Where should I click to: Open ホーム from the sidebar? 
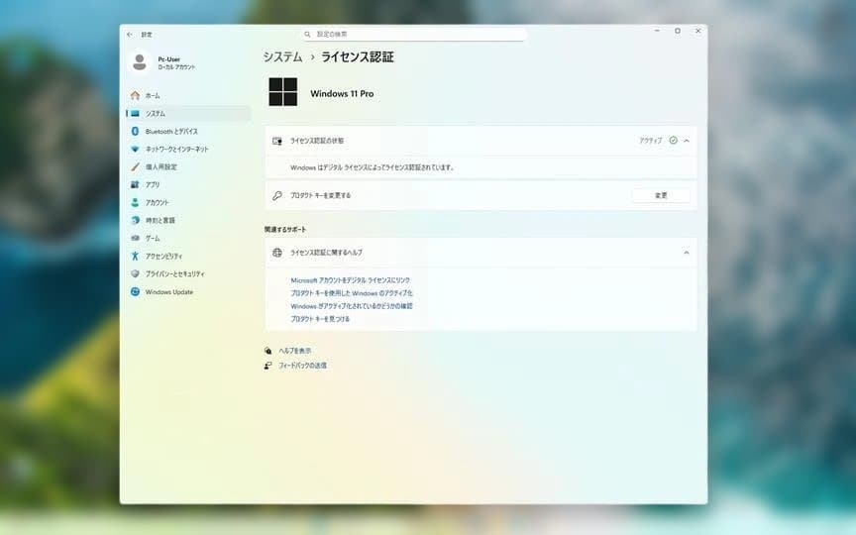pos(152,95)
